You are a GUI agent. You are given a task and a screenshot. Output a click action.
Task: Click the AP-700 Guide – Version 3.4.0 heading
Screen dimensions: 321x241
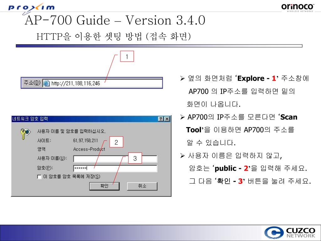(115, 20)
